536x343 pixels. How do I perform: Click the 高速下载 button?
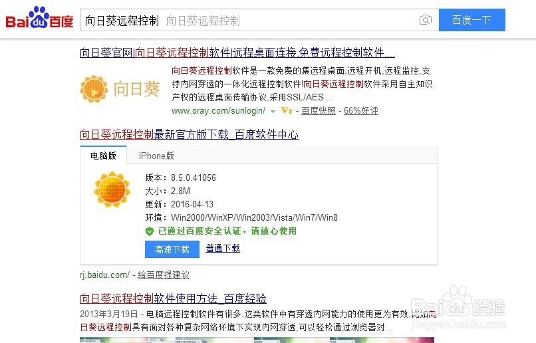[172, 249]
